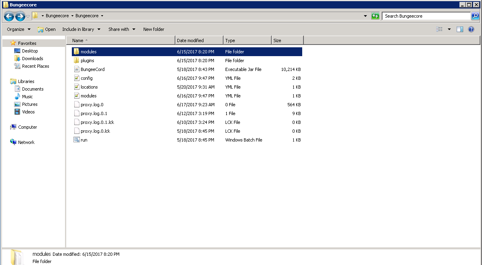Click in the Search Bungeecore field
The width and height of the screenshot is (482, 265).
425,16
